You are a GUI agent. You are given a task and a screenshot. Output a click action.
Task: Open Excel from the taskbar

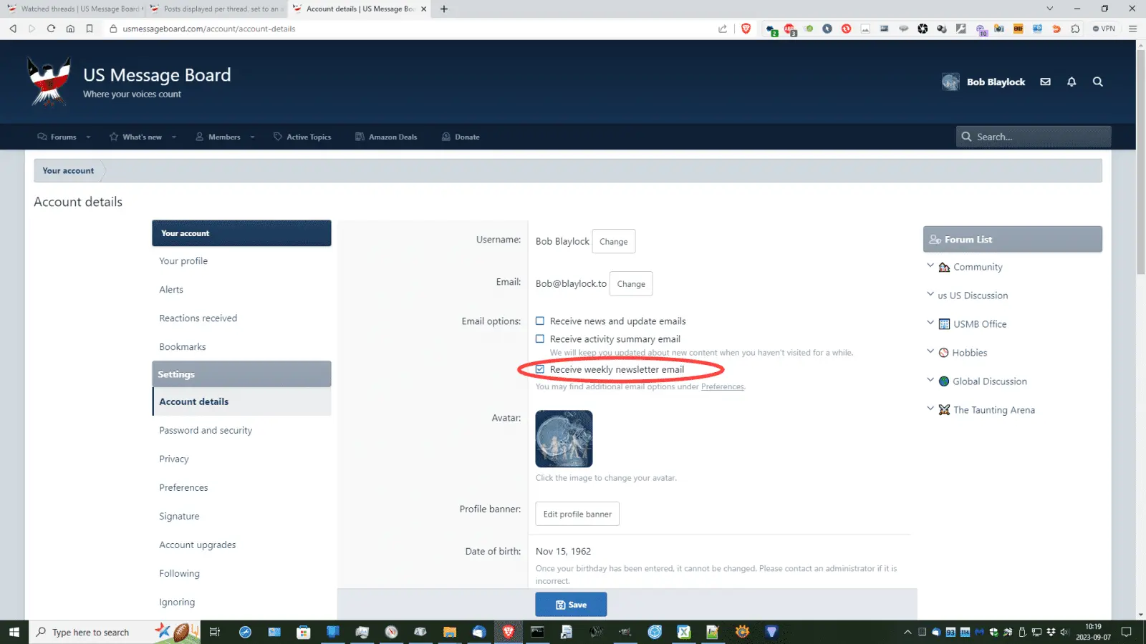click(684, 632)
